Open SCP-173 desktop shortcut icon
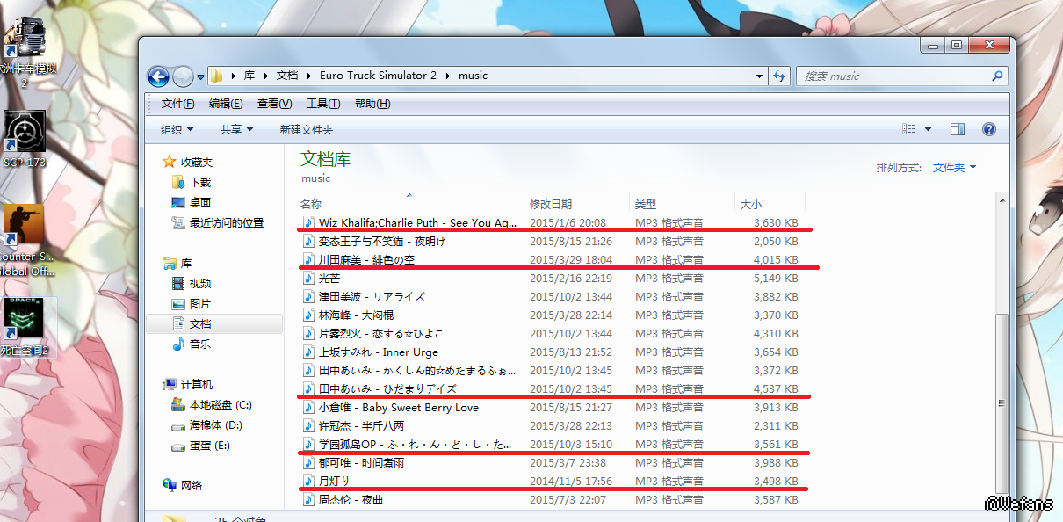 click(x=24, y=134)
